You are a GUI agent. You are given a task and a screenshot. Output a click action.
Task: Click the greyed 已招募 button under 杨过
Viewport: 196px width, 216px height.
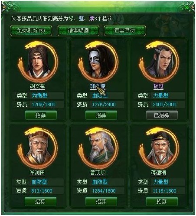pos(162,115)
